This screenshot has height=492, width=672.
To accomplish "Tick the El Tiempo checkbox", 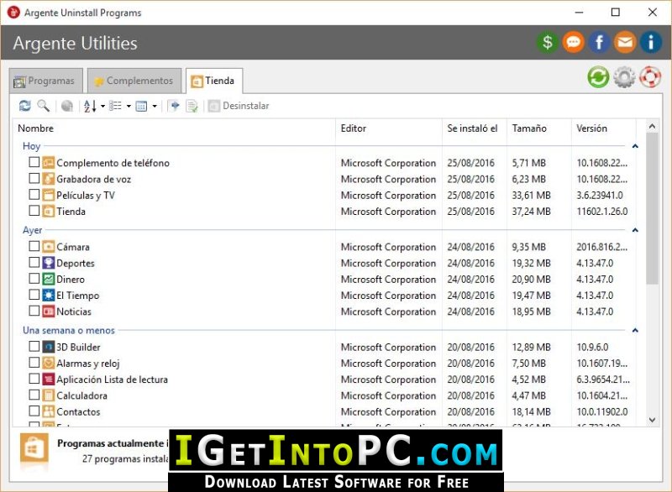I will pyautogui.click(x=34, y=295).
